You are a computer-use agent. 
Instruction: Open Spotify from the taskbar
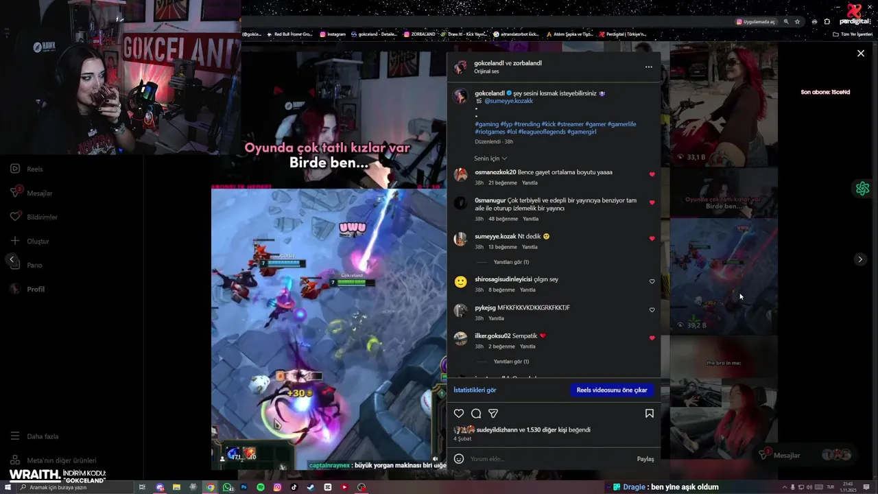[261, 487]
